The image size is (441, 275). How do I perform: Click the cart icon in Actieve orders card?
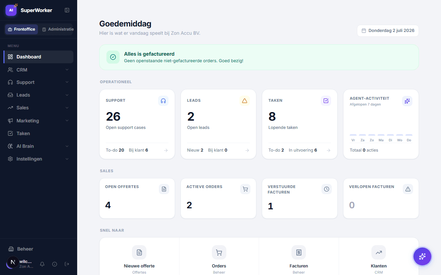click(245, 189)
